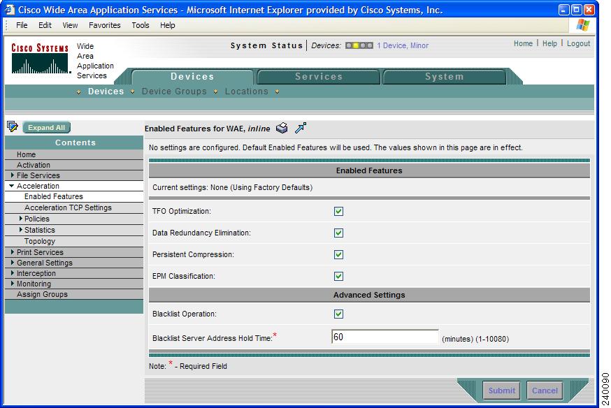Viewport: 611px width, 408px height.
Task: Open the Help link in top right
Action: tap(549, 43)
